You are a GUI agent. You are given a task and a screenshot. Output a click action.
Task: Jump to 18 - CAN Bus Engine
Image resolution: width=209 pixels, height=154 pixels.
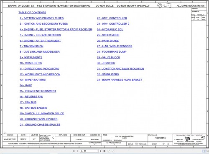(x=33, y=108)
